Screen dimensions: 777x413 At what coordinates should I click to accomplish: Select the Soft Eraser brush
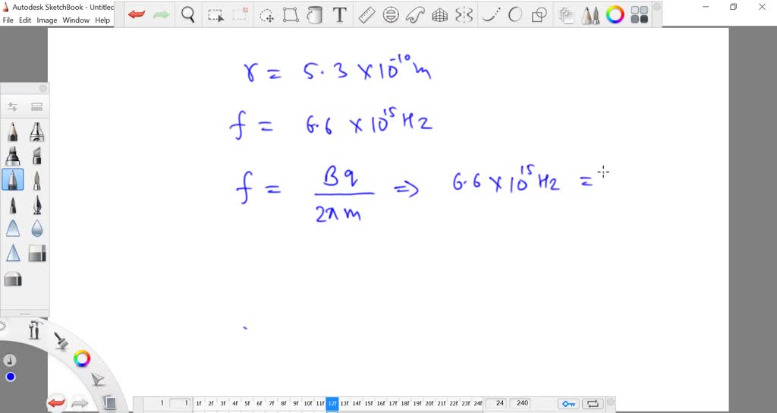13,279
